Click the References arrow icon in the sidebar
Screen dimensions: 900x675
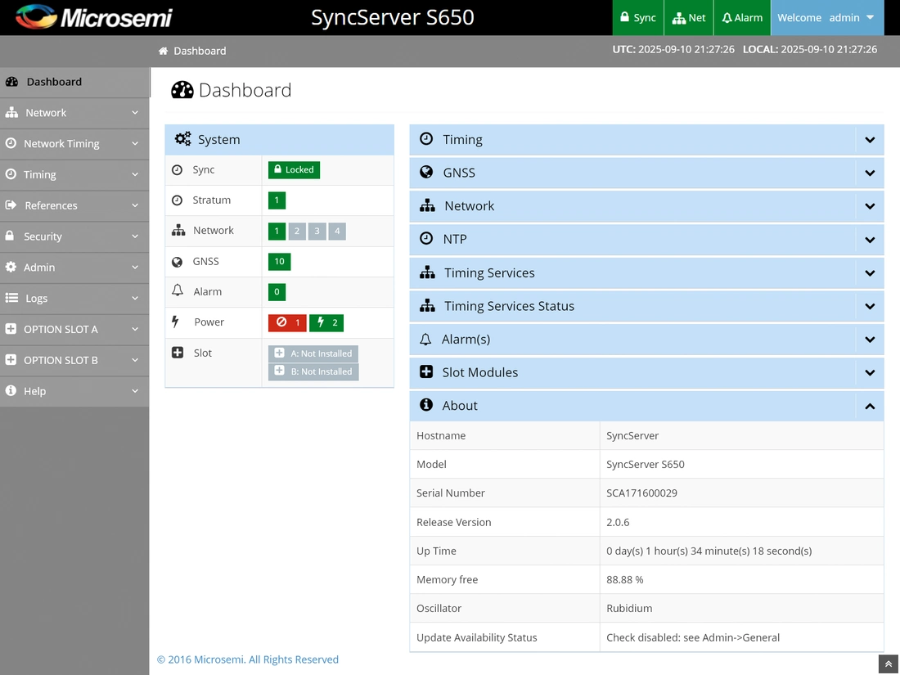[x=11, y=205]
